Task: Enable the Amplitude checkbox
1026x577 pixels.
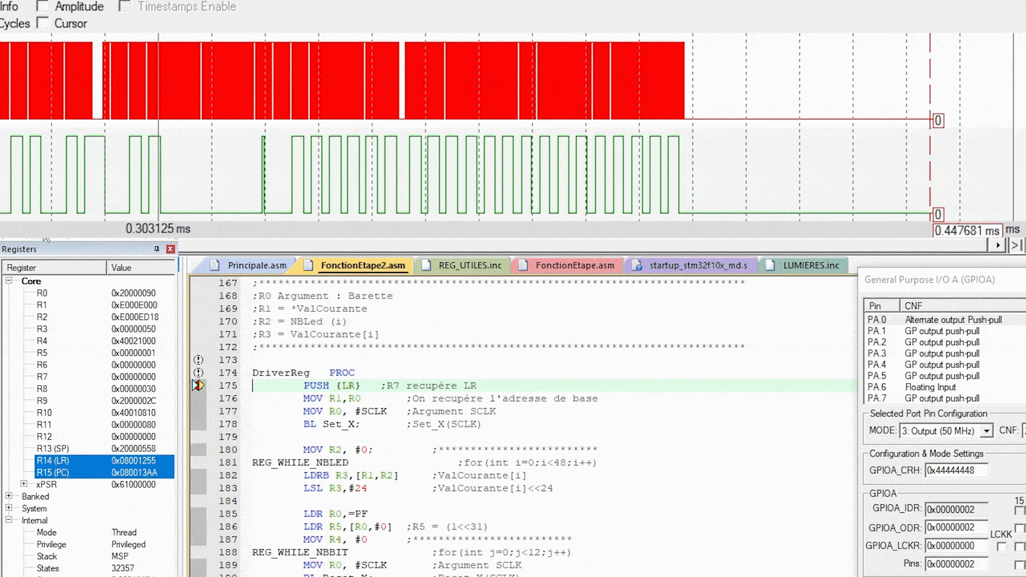Action: [x=43, y=6]
